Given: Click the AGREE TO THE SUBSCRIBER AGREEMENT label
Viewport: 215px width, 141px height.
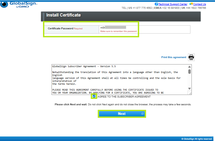Looking at the screenshot, I should pyautogui.click(x=124, y=97).
